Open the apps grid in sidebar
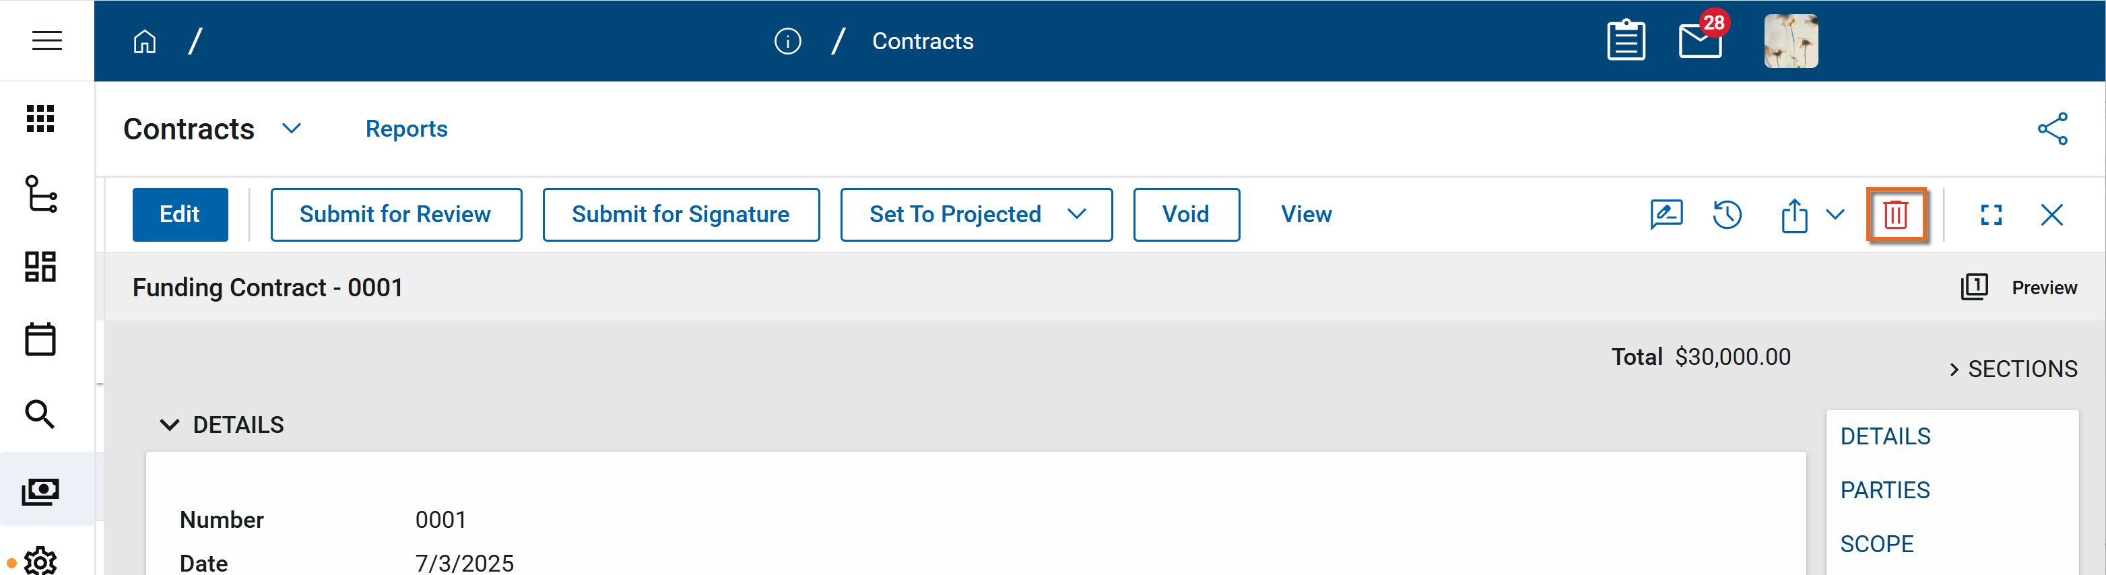The image size is (2106, 575). pyautogui.click(x=40, y=119)
